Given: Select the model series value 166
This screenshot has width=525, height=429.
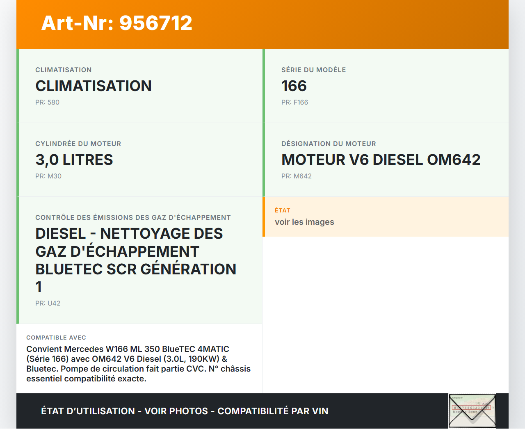Looking at the screenshot, I should tap(294, 86).
